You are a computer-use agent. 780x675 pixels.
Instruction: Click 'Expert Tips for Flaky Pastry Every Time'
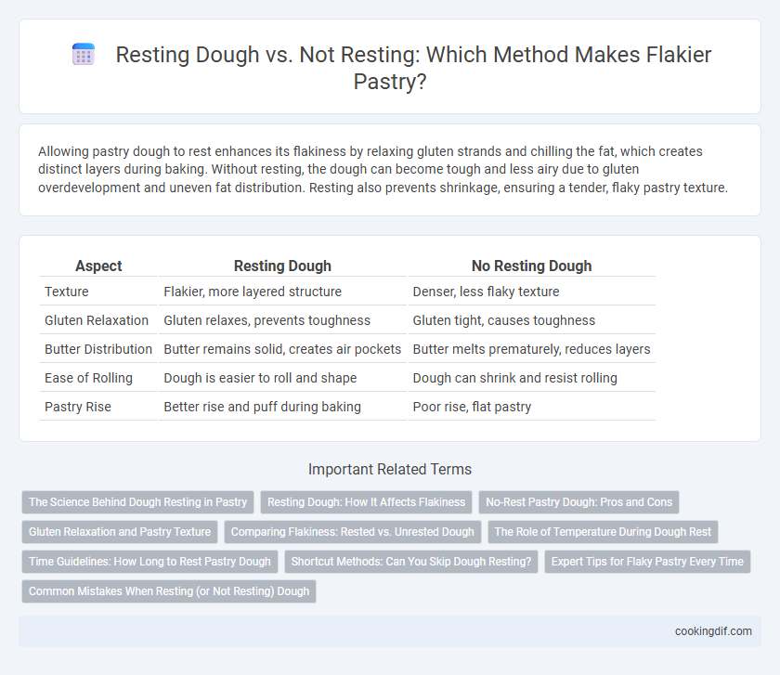(x=648, y=562)
